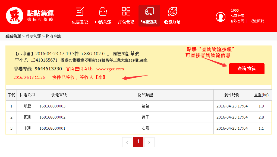Click the 申通 courier cell
The height and width of the screenshot is (157, 277).
27,128
